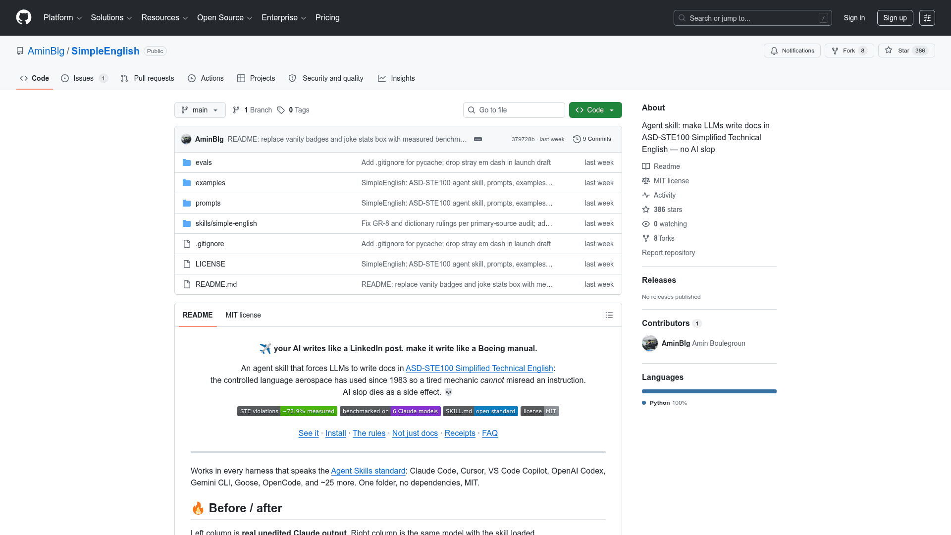Expand the Platform menu
Screen dimensions: 951x535
pos(62,18)
